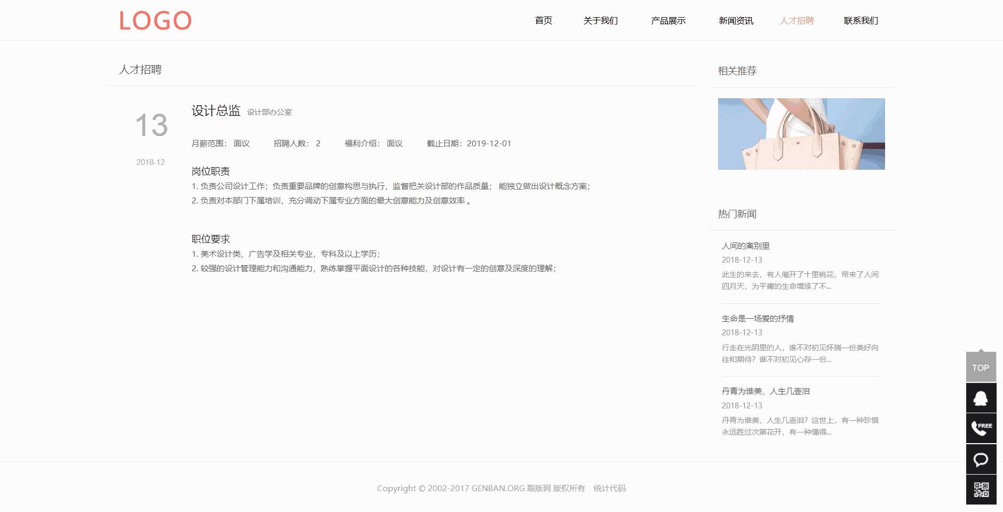
Task: Open 联系我们 menu item
Action: (x=861, y=20)
